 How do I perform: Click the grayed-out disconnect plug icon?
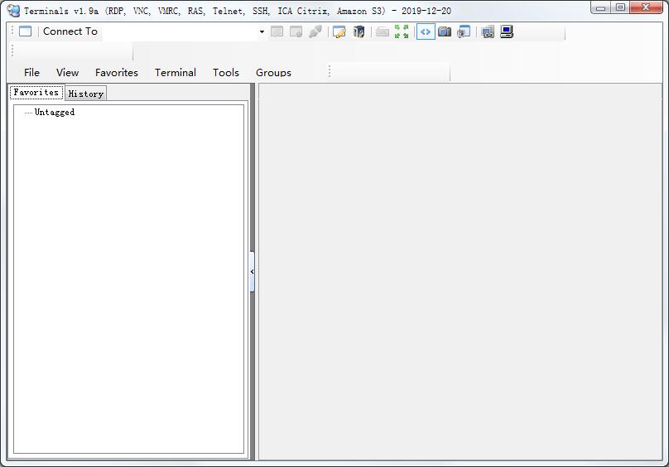pyautogui.click(x=315, y=31)
